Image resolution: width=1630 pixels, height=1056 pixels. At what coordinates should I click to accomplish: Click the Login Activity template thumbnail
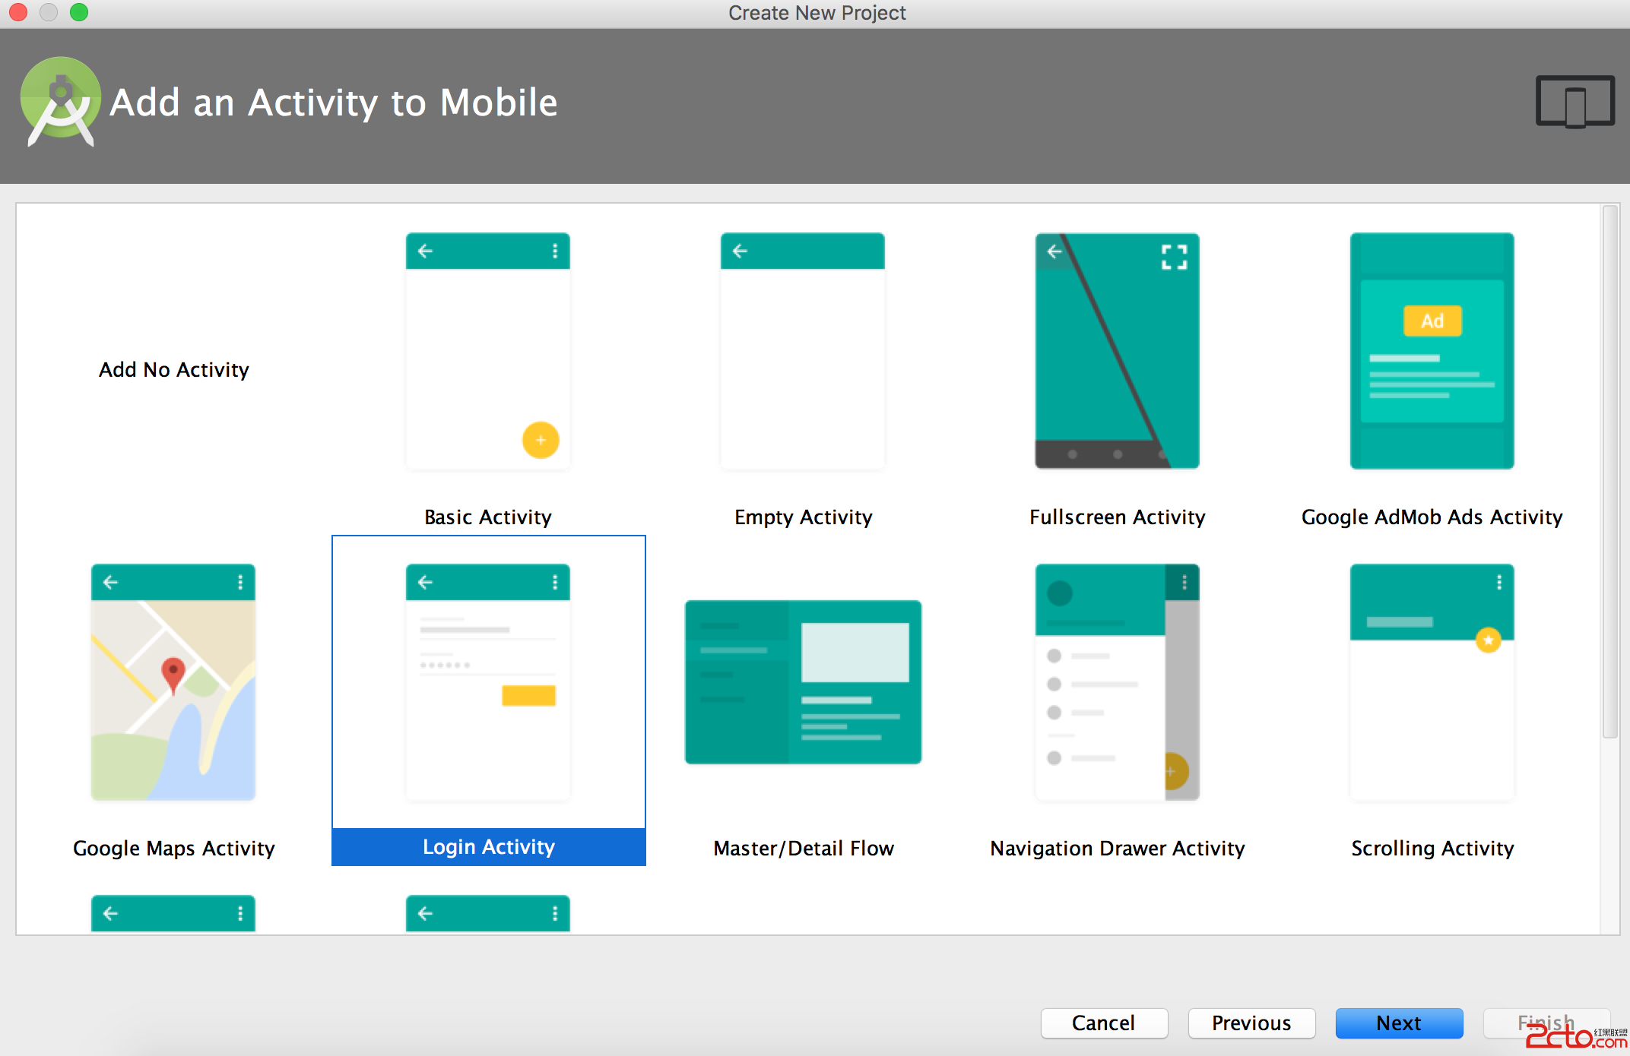tap(487, 681)
